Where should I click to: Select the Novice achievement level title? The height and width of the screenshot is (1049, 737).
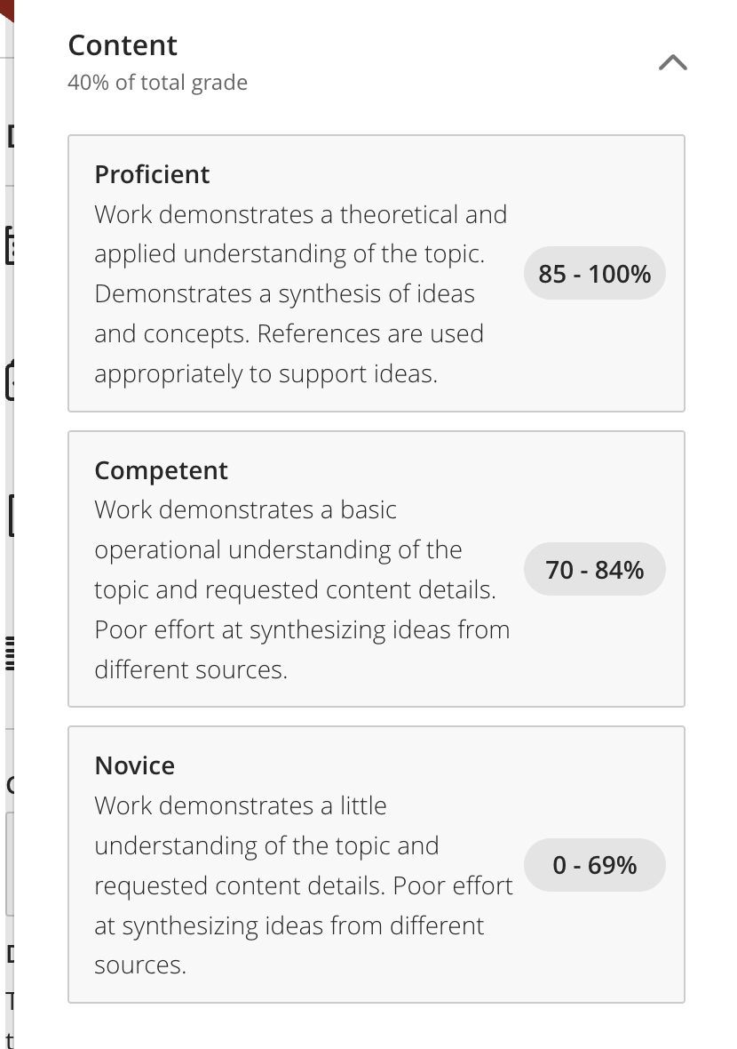pyautogui.click(x=134, y=765)
